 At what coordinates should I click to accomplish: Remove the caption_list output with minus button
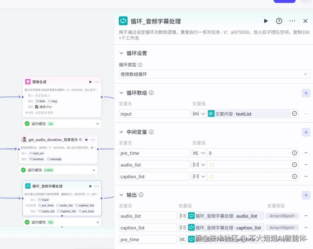306,228
